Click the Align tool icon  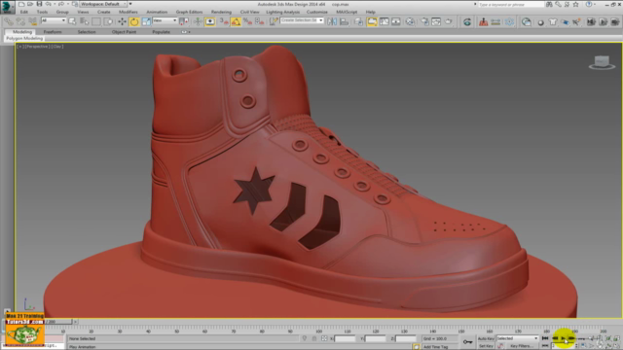[x=344, y=21]
